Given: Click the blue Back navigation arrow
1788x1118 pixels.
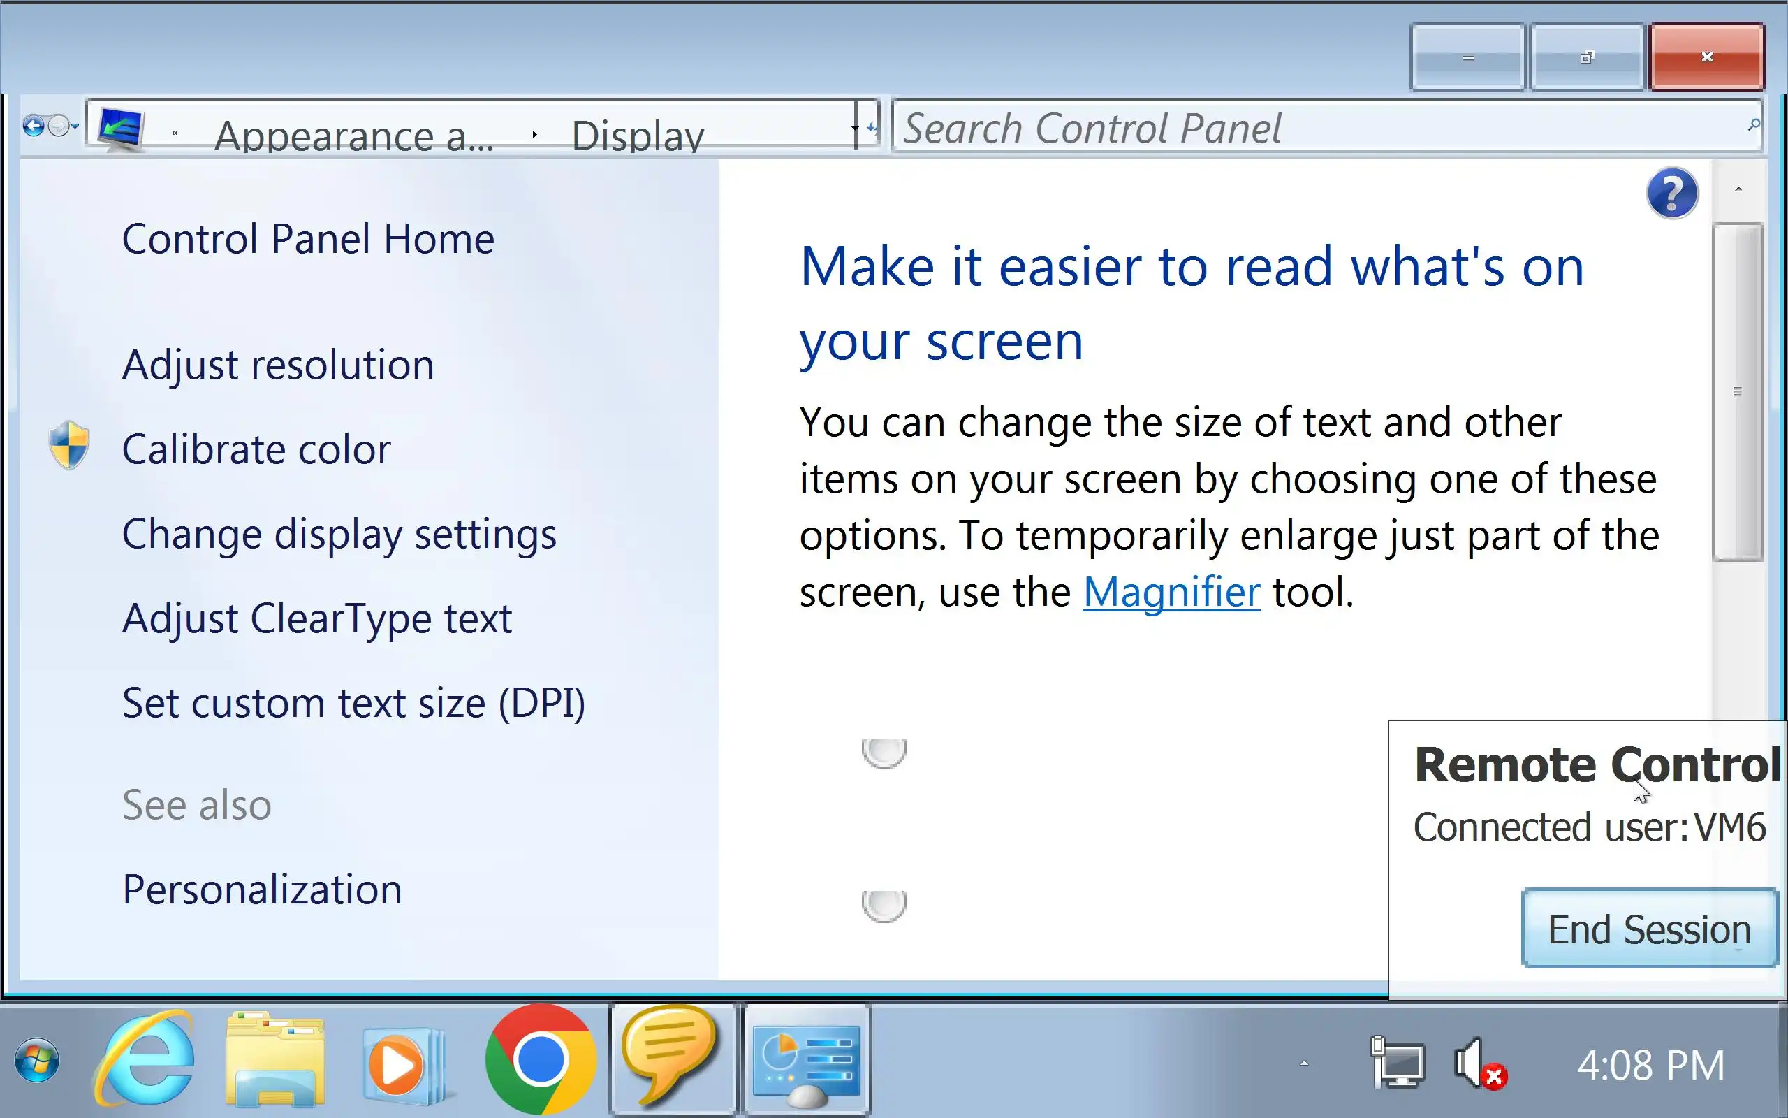Looking at the screenshot, I should (x=34, y=126).
